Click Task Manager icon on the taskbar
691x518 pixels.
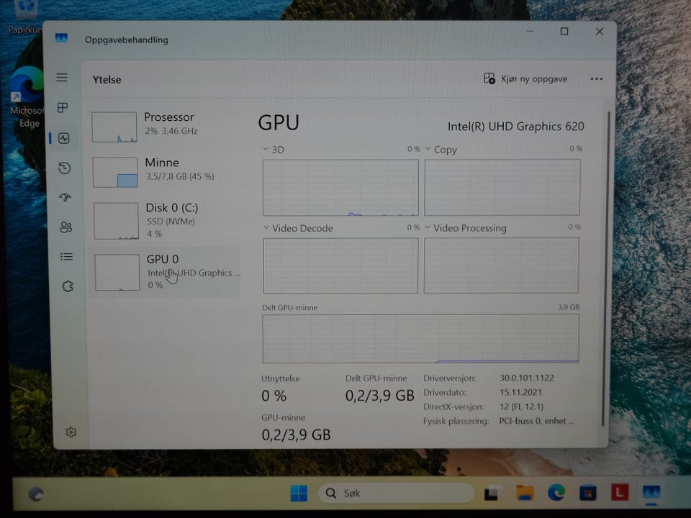click(x=651, y=492)
